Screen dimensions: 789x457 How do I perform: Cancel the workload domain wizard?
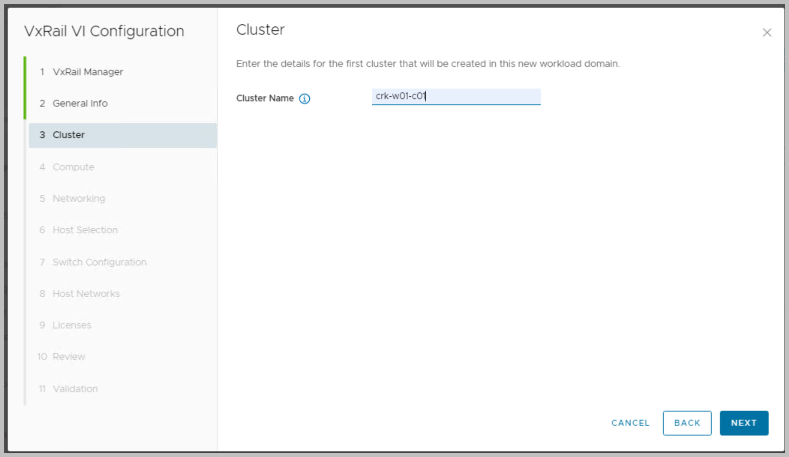pyautogui.click(x=630, y=423)
